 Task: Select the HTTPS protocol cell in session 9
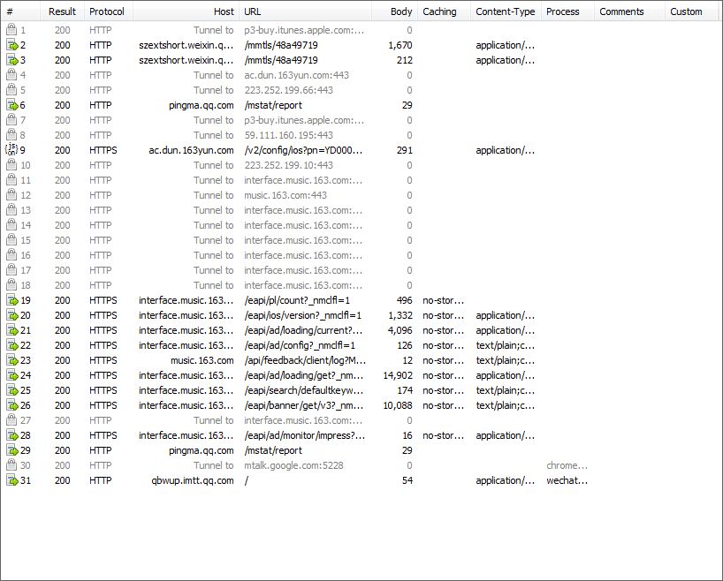103,150
